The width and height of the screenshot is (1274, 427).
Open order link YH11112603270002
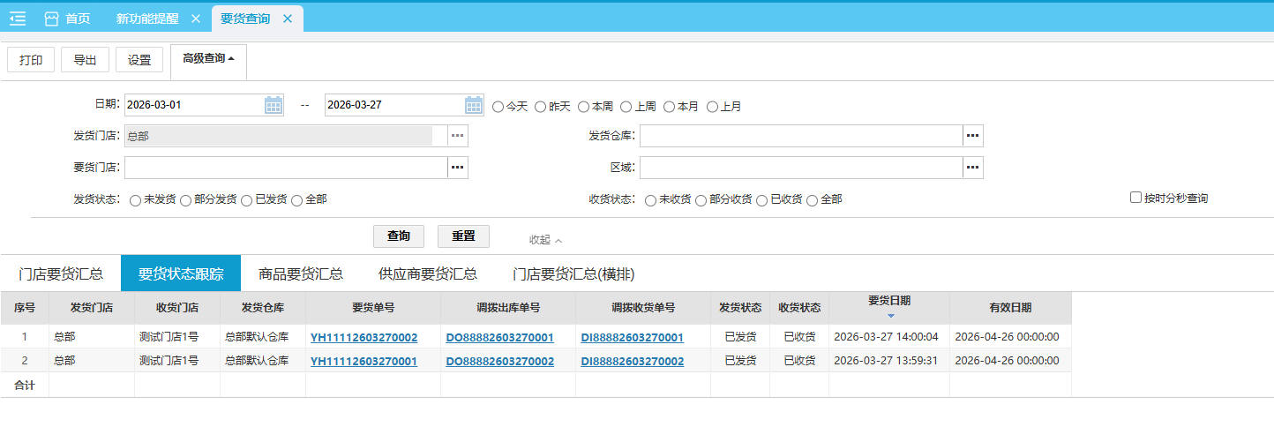pyautogui.click(x=363, y=337)
